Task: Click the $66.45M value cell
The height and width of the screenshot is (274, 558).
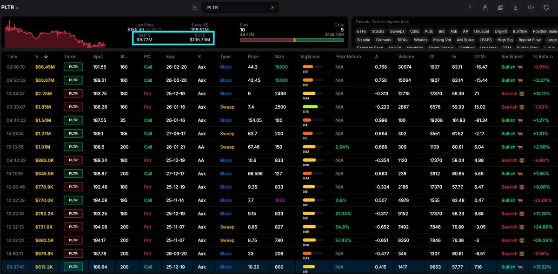Action: pos(45,67)
